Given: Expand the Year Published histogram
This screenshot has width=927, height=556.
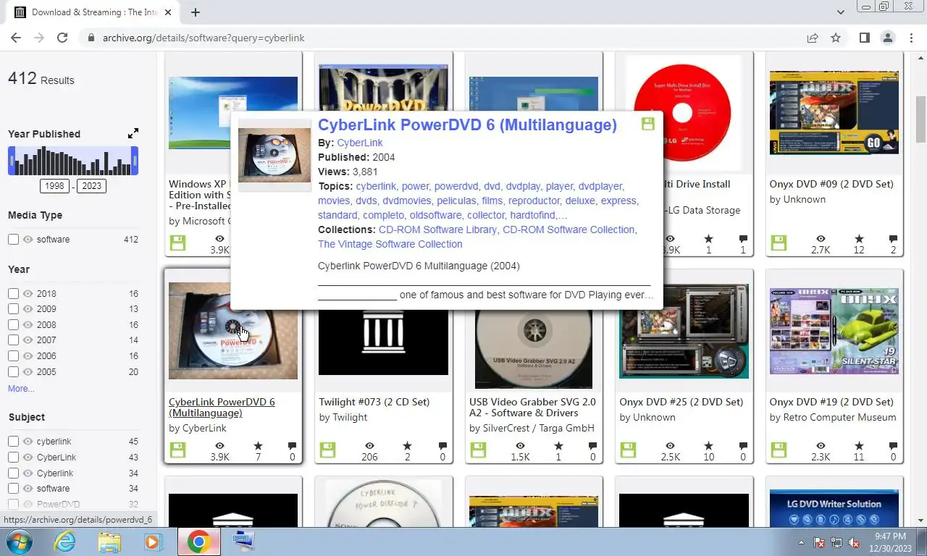Looking at the screenshot, I should (133, 133).
